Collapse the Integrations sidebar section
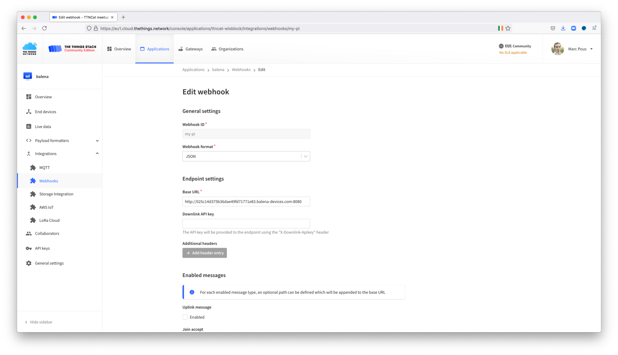The width and height of the screenshot is (618, 355). pyautogui.click(x=97, y=154)
